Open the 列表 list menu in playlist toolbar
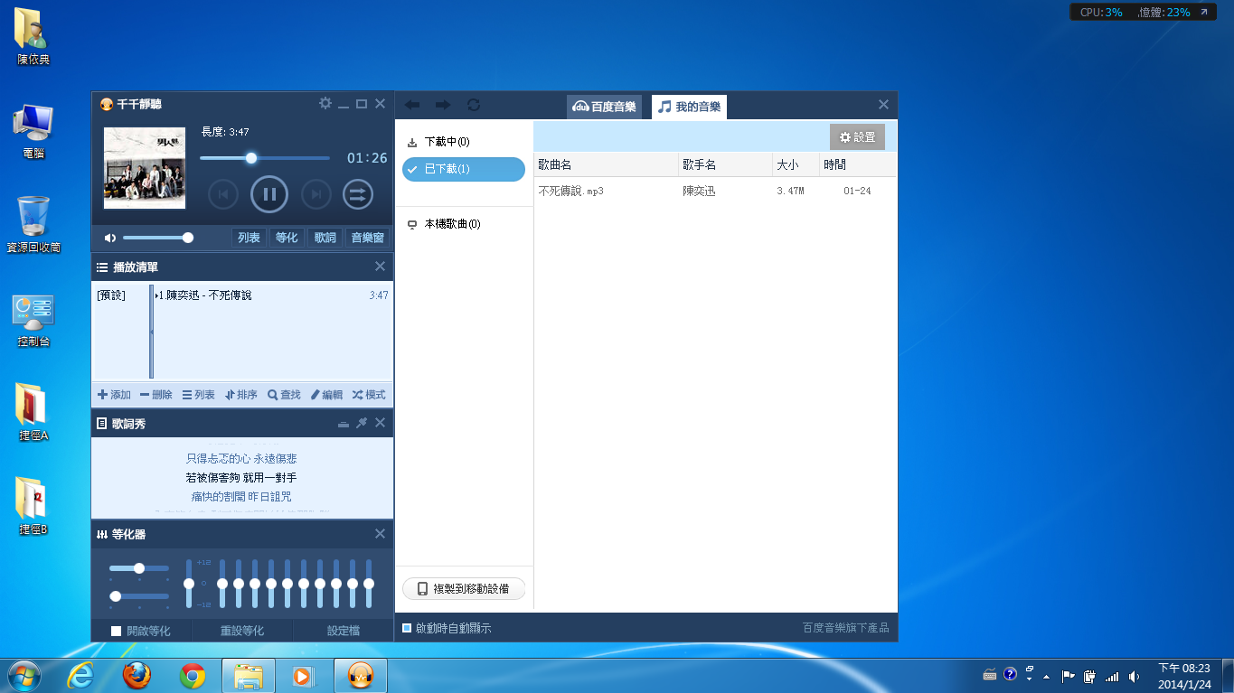This screenshot has height=693, width=1234. [199, 395]
